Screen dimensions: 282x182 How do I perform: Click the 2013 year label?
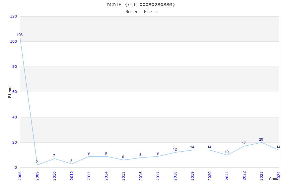click(x=89, y=176)
